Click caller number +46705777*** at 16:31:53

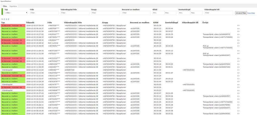[x=54, y=102]
